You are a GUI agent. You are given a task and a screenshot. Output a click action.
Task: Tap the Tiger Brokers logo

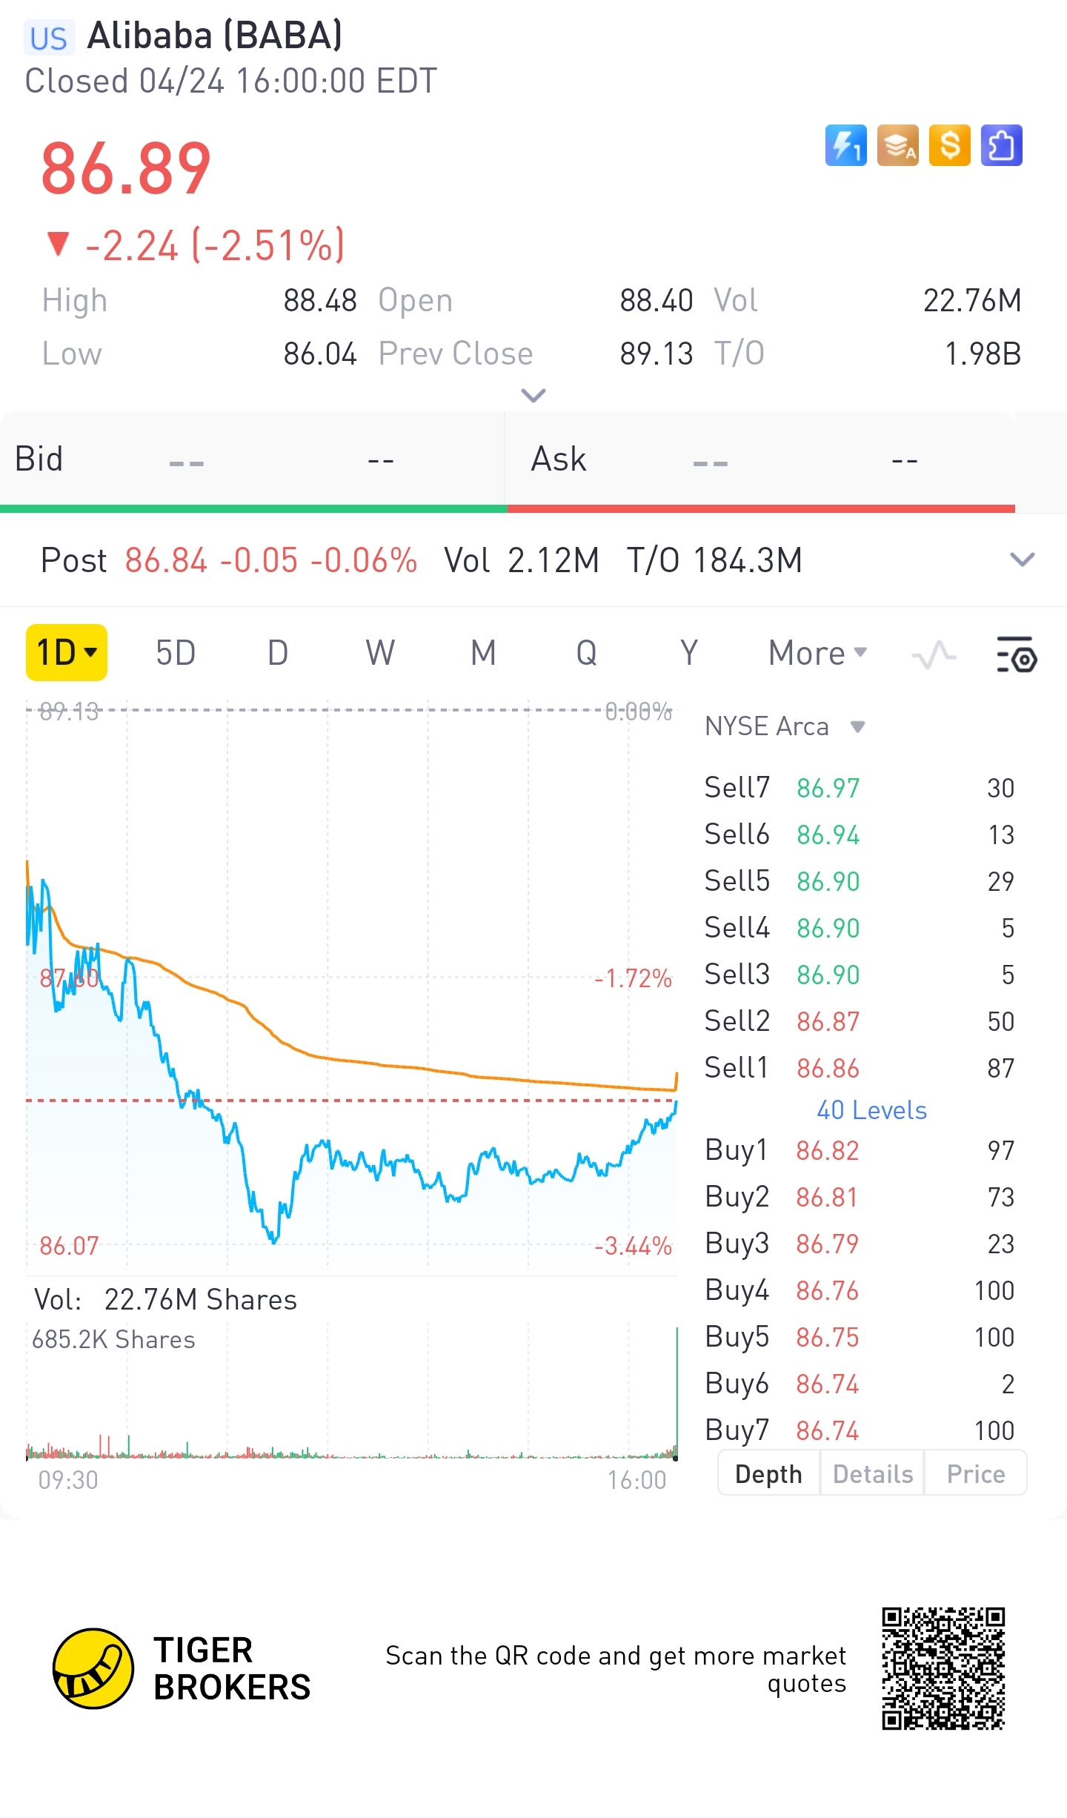pos(93,1668)
